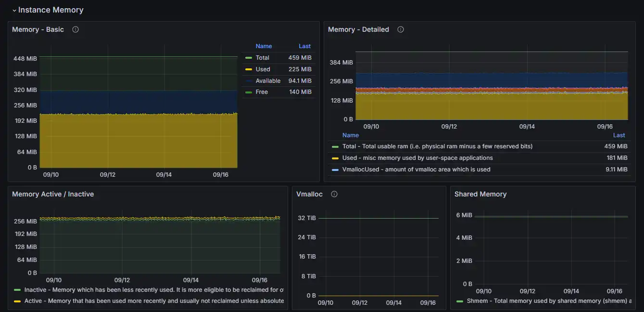Screen dimensions: 644x312
Task: Sort Memory - Detailed legend by Name
Action: click(x=351, y=135)
